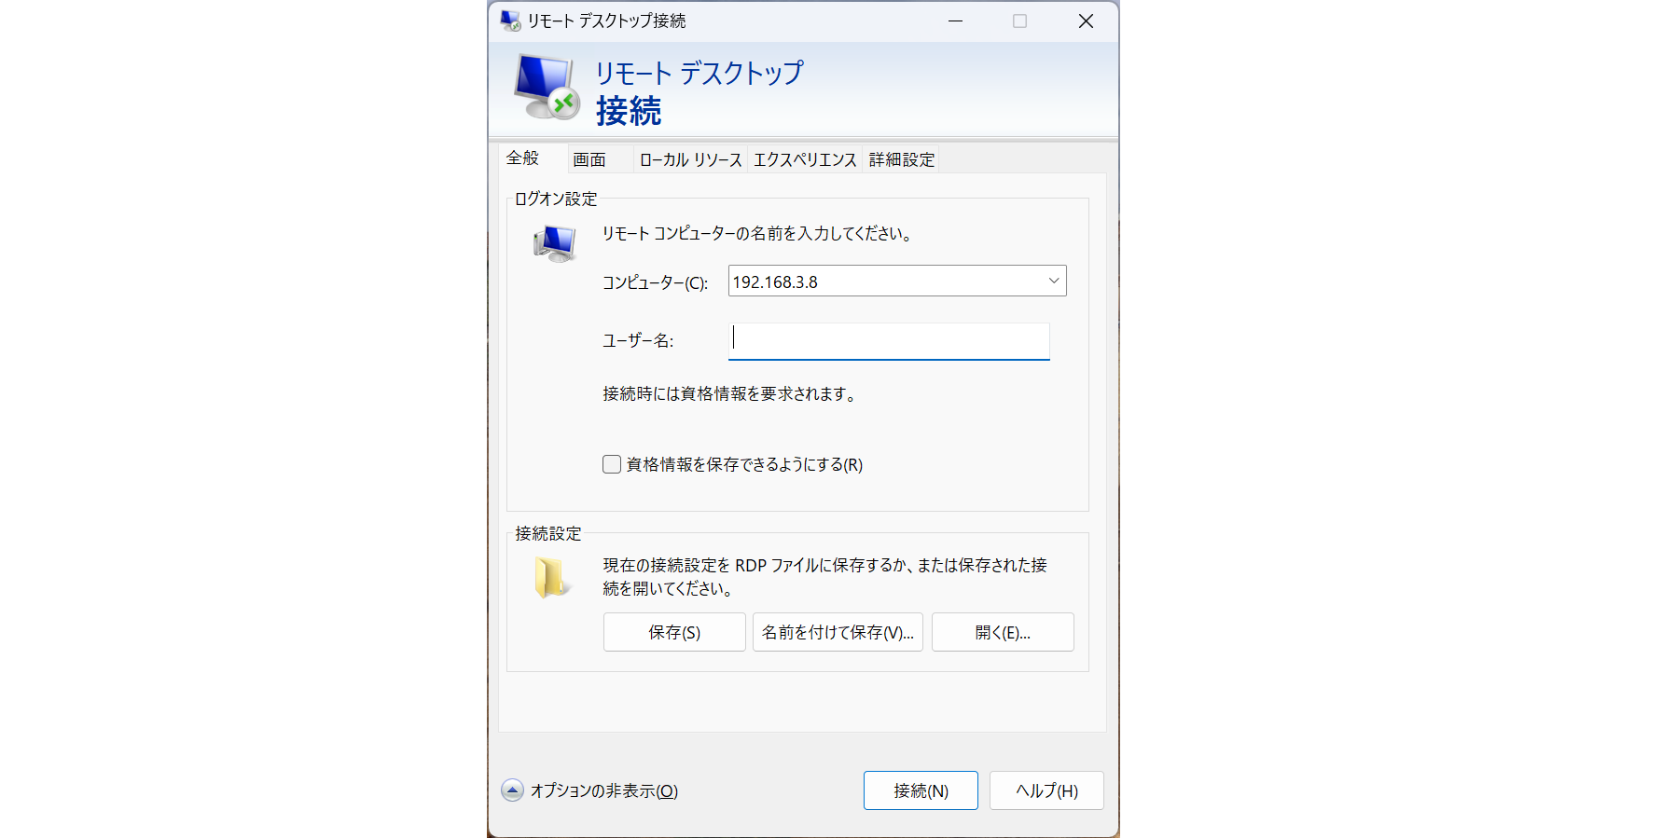Open a saved connection with 開く(E)...
This screenshot has width=1662, height=838.
coord(1003,632)
